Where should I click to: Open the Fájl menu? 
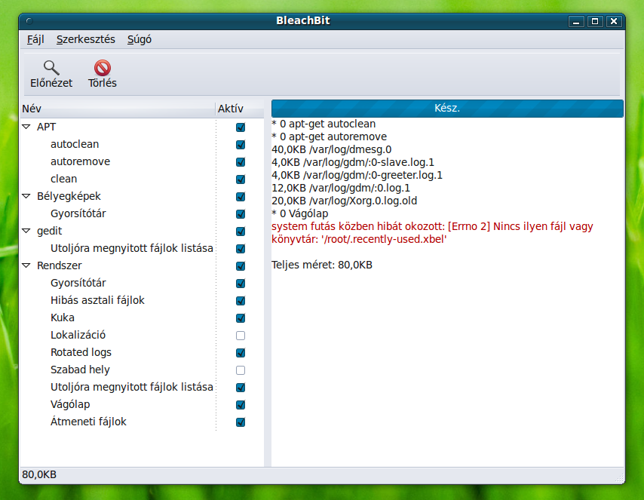pos(35,39)
